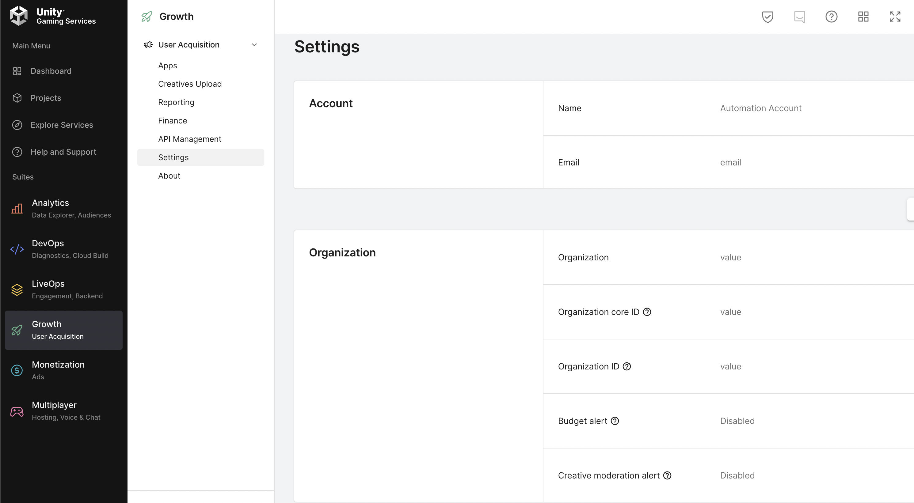Click the Help and Support question icon
The width and height of the screenshot is (914, 503).
17,152
